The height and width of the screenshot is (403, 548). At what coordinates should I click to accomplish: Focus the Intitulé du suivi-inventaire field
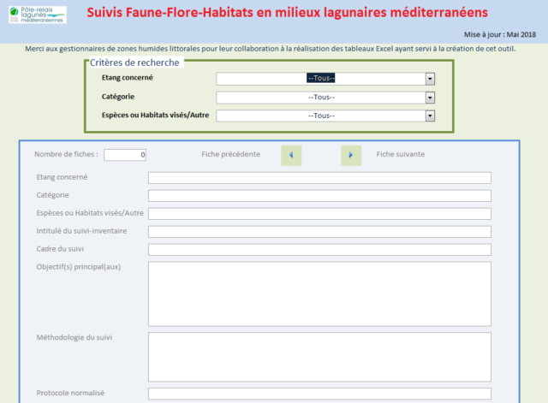[x=319, y=232]
